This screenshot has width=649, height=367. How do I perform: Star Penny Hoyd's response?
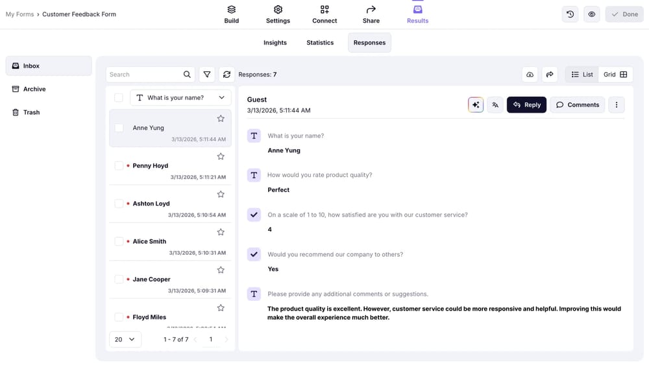(221, 156)
